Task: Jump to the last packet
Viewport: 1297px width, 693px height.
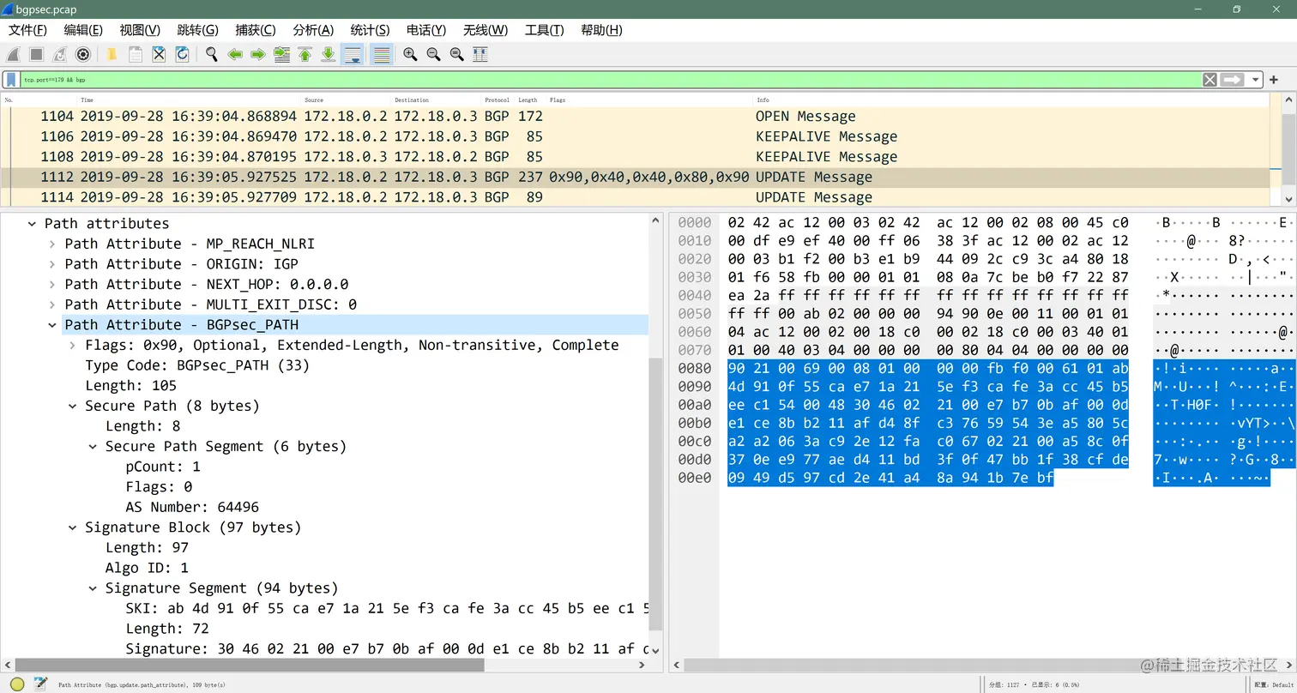Action: [x=328, y=54]
